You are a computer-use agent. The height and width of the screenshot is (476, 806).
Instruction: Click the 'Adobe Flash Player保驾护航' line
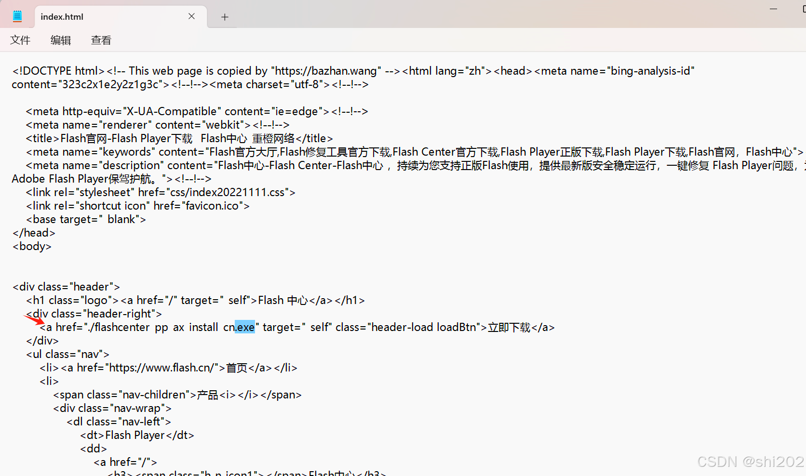pos(112,179)
